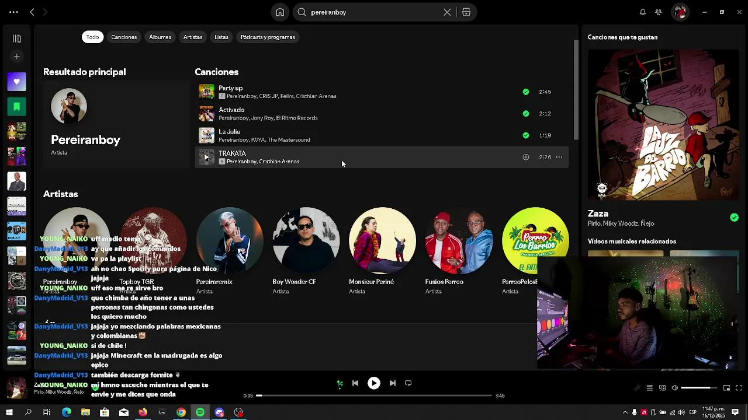The width and height of the screenshot is (748, 420).
Task: Select the Álbumes filter
Action: [160, 37]
